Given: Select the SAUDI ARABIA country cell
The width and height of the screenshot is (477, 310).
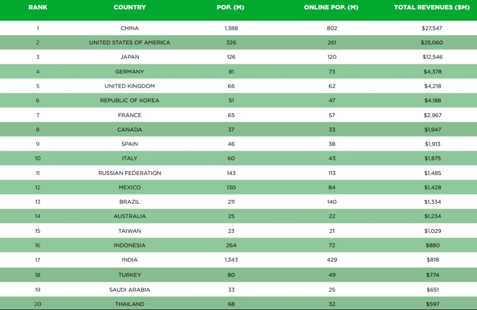Looking at the screenshot, I should point(129,290).
